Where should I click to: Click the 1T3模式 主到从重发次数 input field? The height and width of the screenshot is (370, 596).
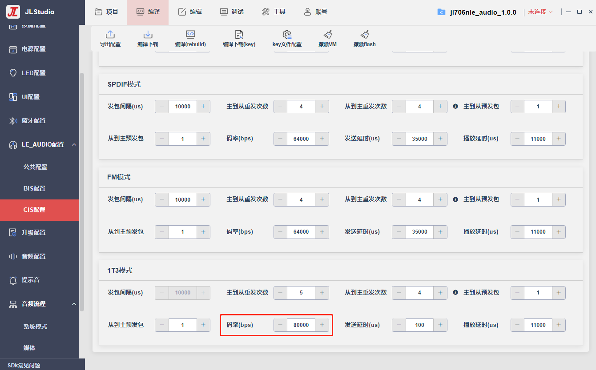301,293
